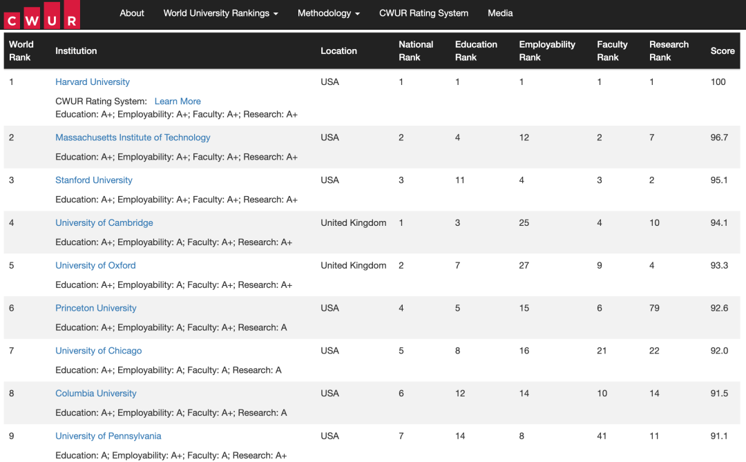Select Stanford's score 95.1
746x462 pixels.
pyautogui.click(x=719, y=180)
